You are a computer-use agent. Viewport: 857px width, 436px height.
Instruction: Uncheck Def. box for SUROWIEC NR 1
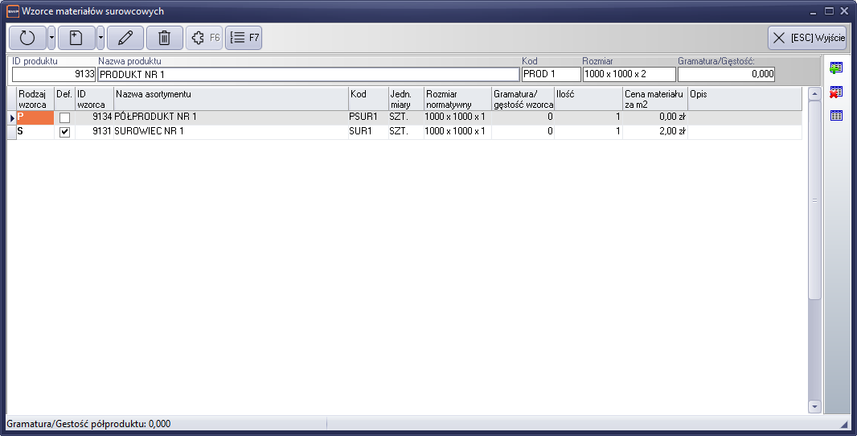[x=64, y=132]
